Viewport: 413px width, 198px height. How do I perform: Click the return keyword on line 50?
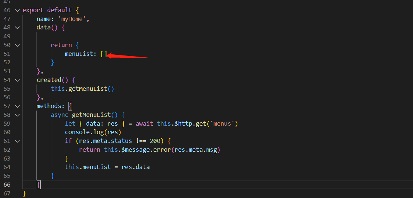(x=61, y=45)
